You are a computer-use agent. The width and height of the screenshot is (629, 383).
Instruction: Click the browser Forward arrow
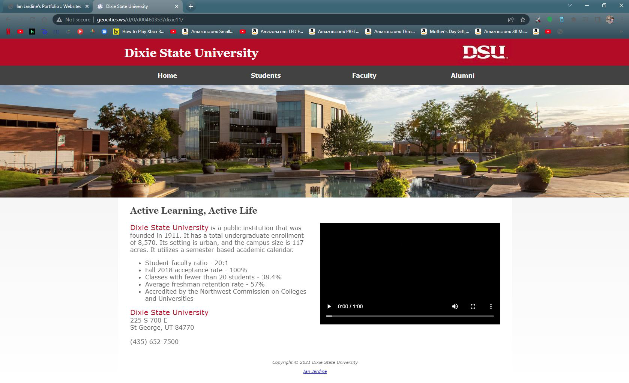click(20, 20)
